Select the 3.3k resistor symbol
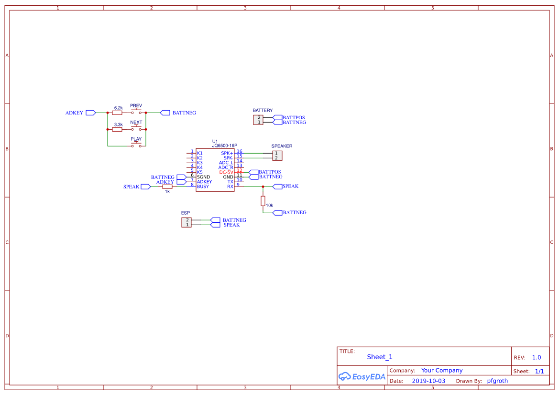The height and width of the screenshot is (395, 559). pos(117,129)
